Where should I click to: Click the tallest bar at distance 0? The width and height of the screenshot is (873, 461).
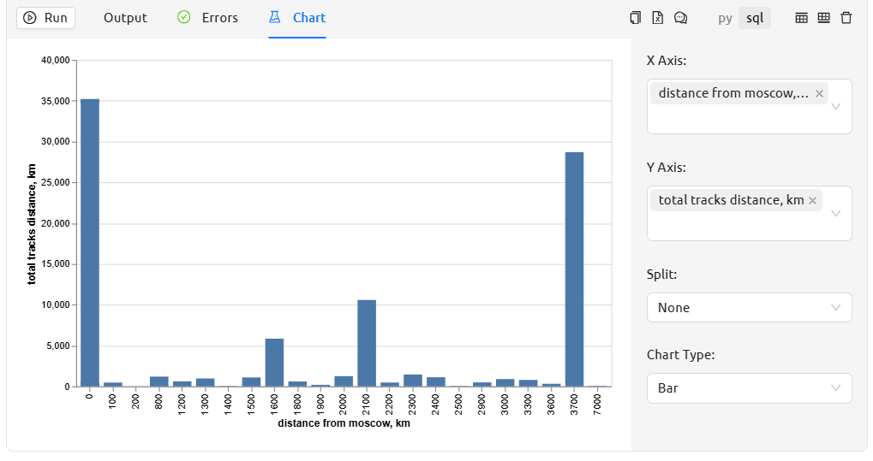pyautogui.click(x=90, y=243)
